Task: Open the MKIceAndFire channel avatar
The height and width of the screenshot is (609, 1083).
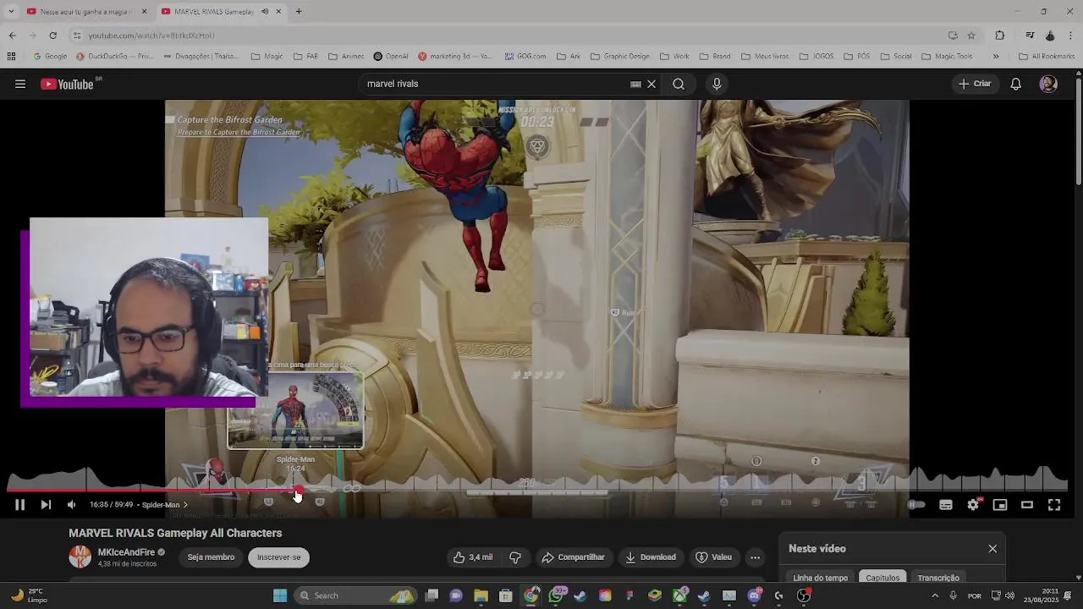Action: point(80,557)
